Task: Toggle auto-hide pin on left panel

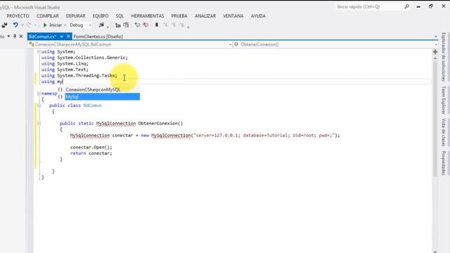Action: (15, 36)
